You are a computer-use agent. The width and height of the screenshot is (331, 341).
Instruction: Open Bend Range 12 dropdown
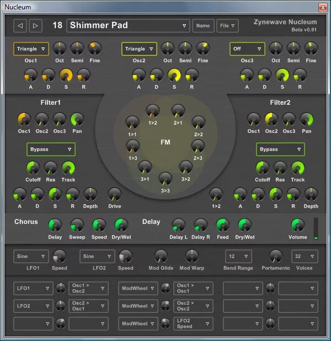tap(238, 257)
